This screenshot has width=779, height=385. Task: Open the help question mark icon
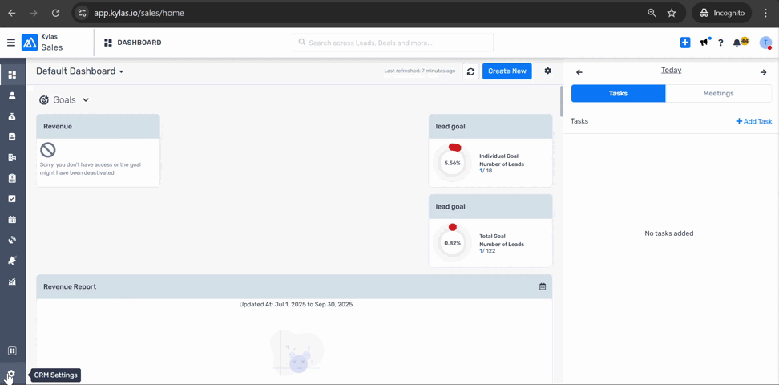coord(720,43)
